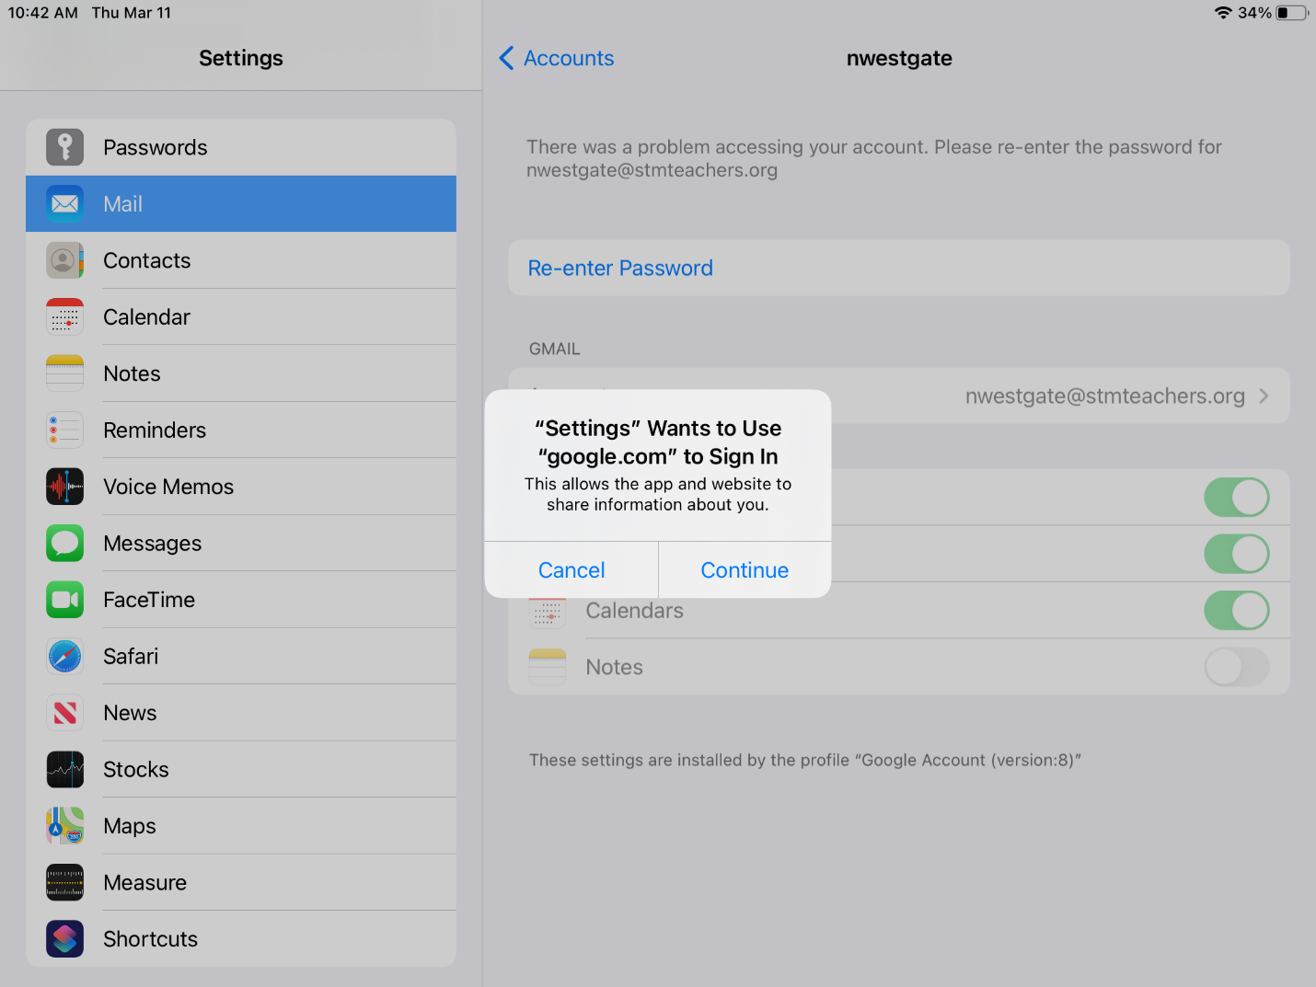Open News settings
This screenshot has height=987, width=1316.
click(241, 713)
